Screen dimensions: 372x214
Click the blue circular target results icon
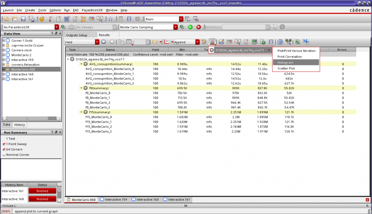280,42
